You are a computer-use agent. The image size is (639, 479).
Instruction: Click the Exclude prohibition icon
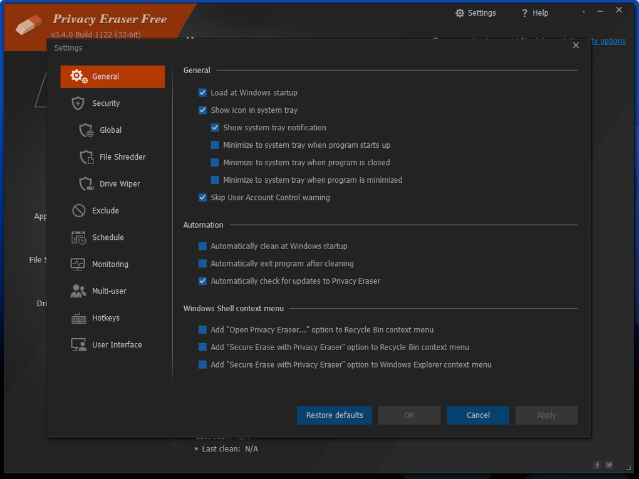tap(79, 210)
